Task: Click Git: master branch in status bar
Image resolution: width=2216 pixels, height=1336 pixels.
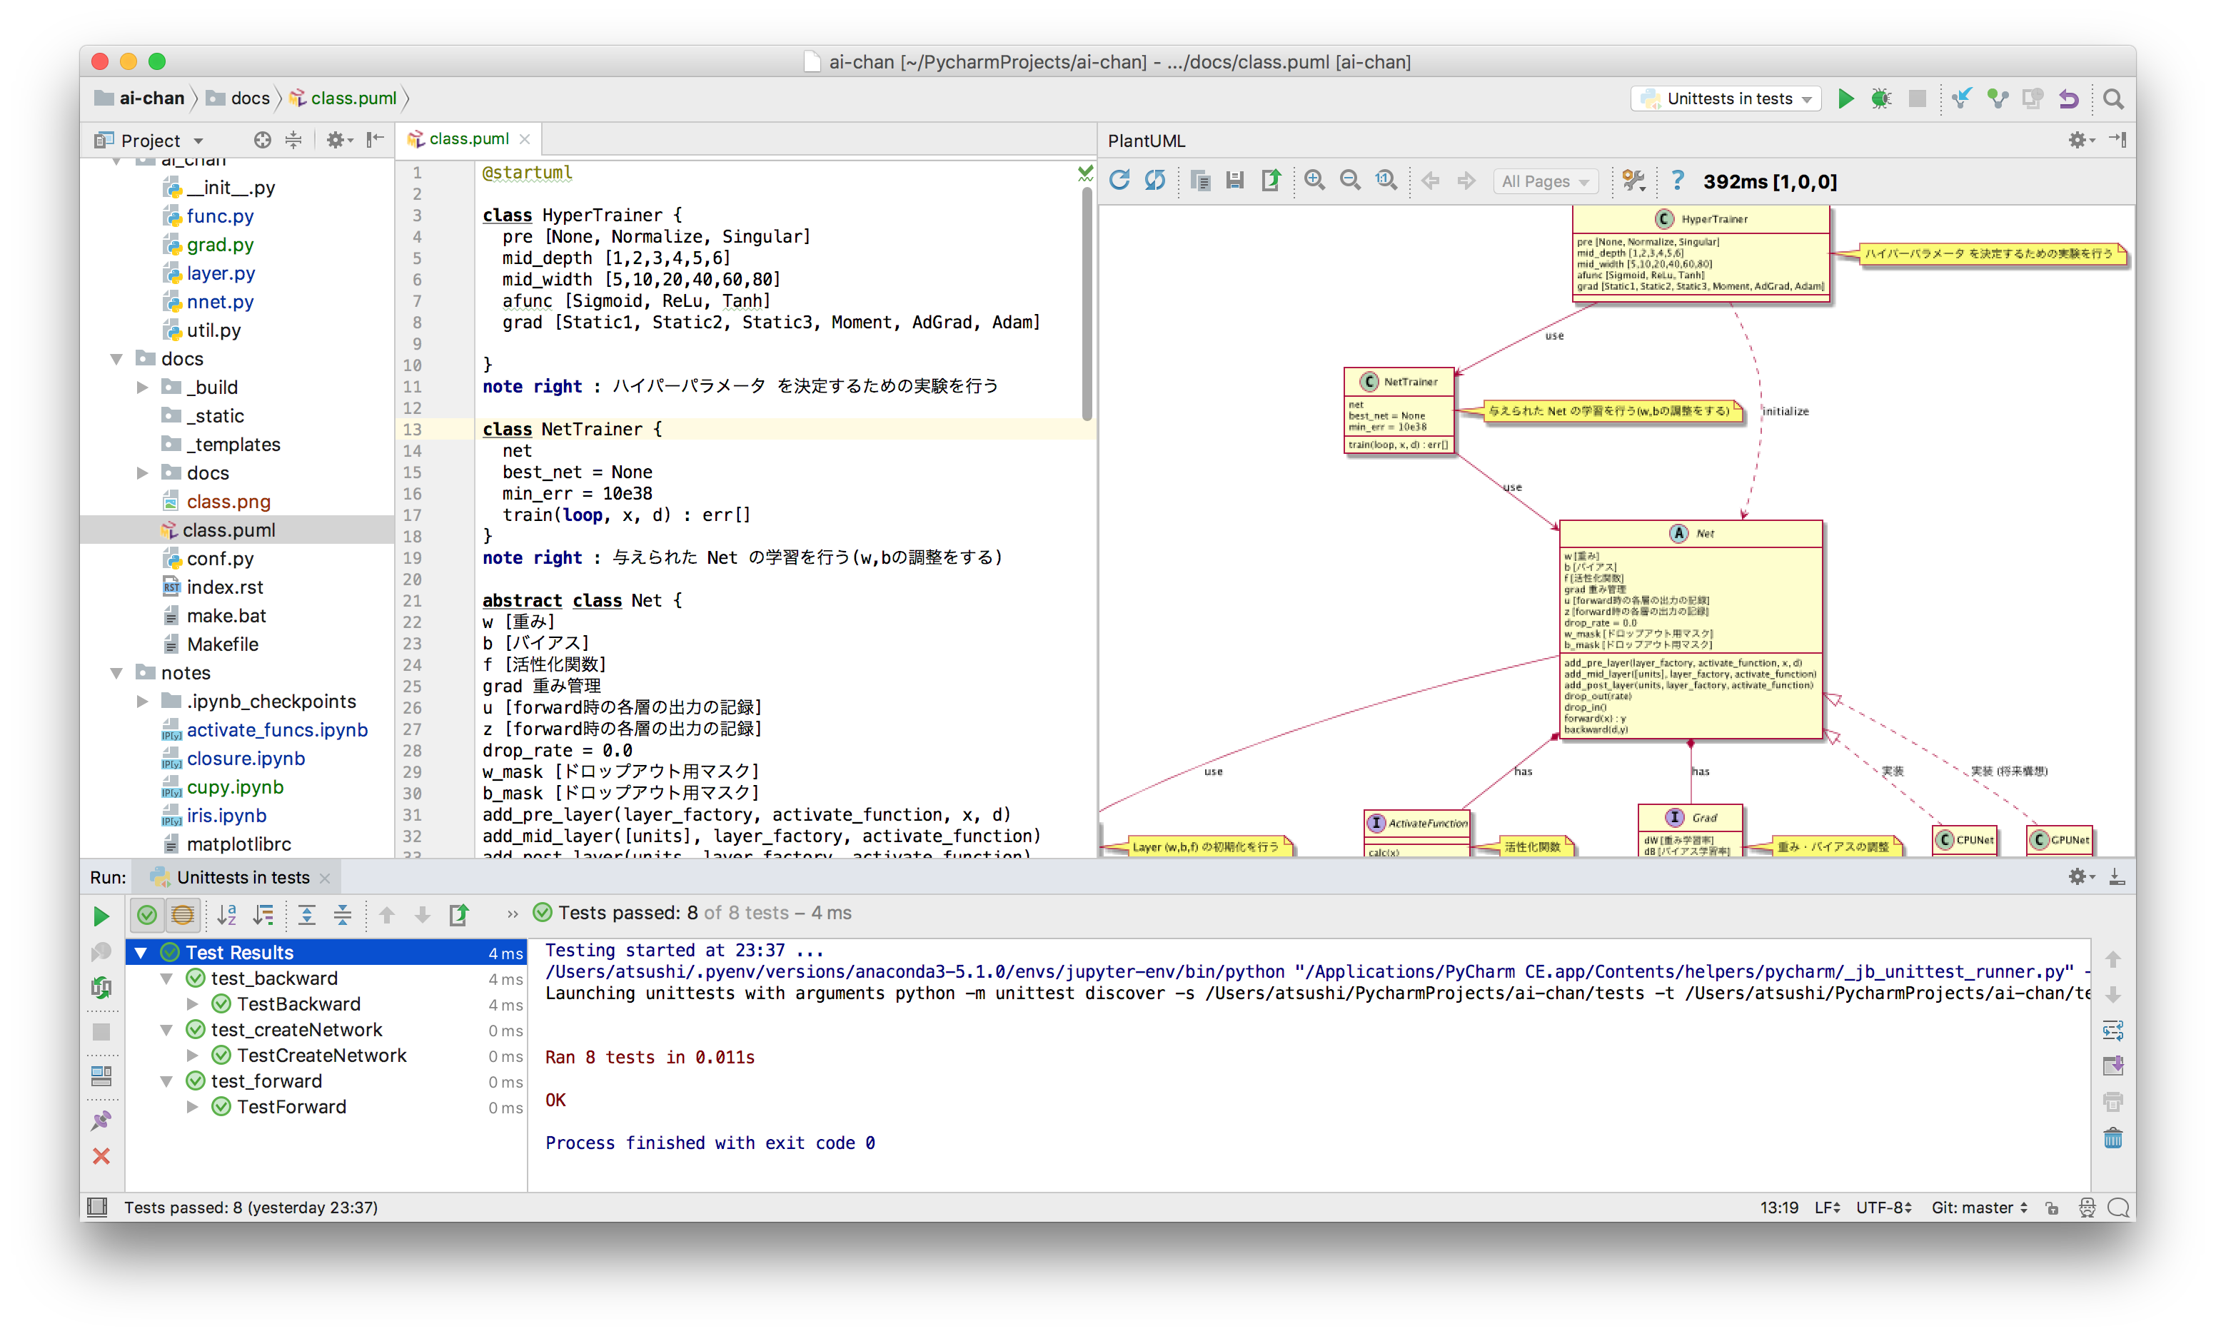Action: pos(1978,1208)
